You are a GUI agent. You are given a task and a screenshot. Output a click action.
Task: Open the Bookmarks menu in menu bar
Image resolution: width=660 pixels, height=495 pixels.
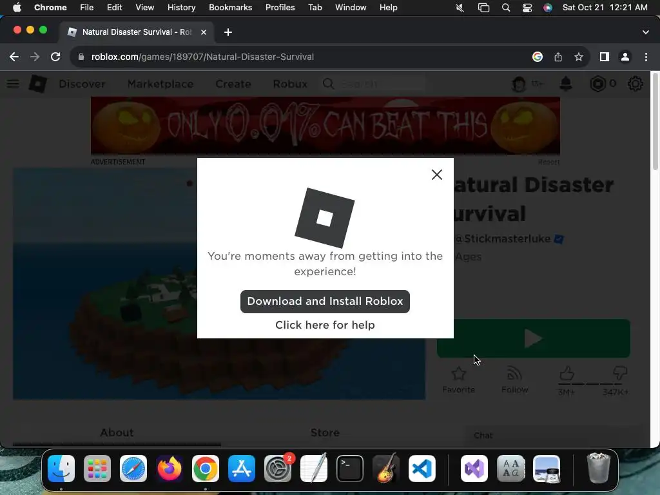pyautogui.click(x=230, y=7)
